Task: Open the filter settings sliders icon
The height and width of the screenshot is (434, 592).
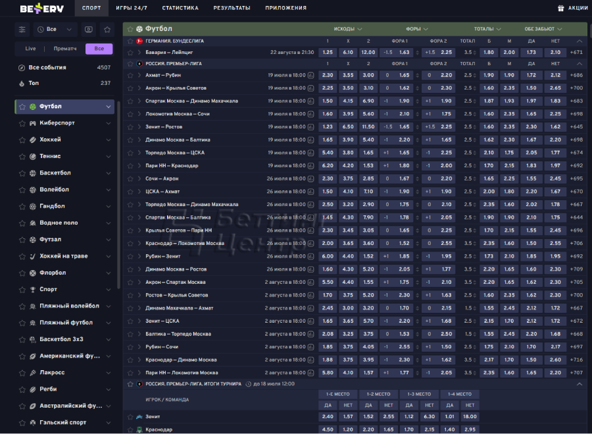Action: (x=22, y=30)
